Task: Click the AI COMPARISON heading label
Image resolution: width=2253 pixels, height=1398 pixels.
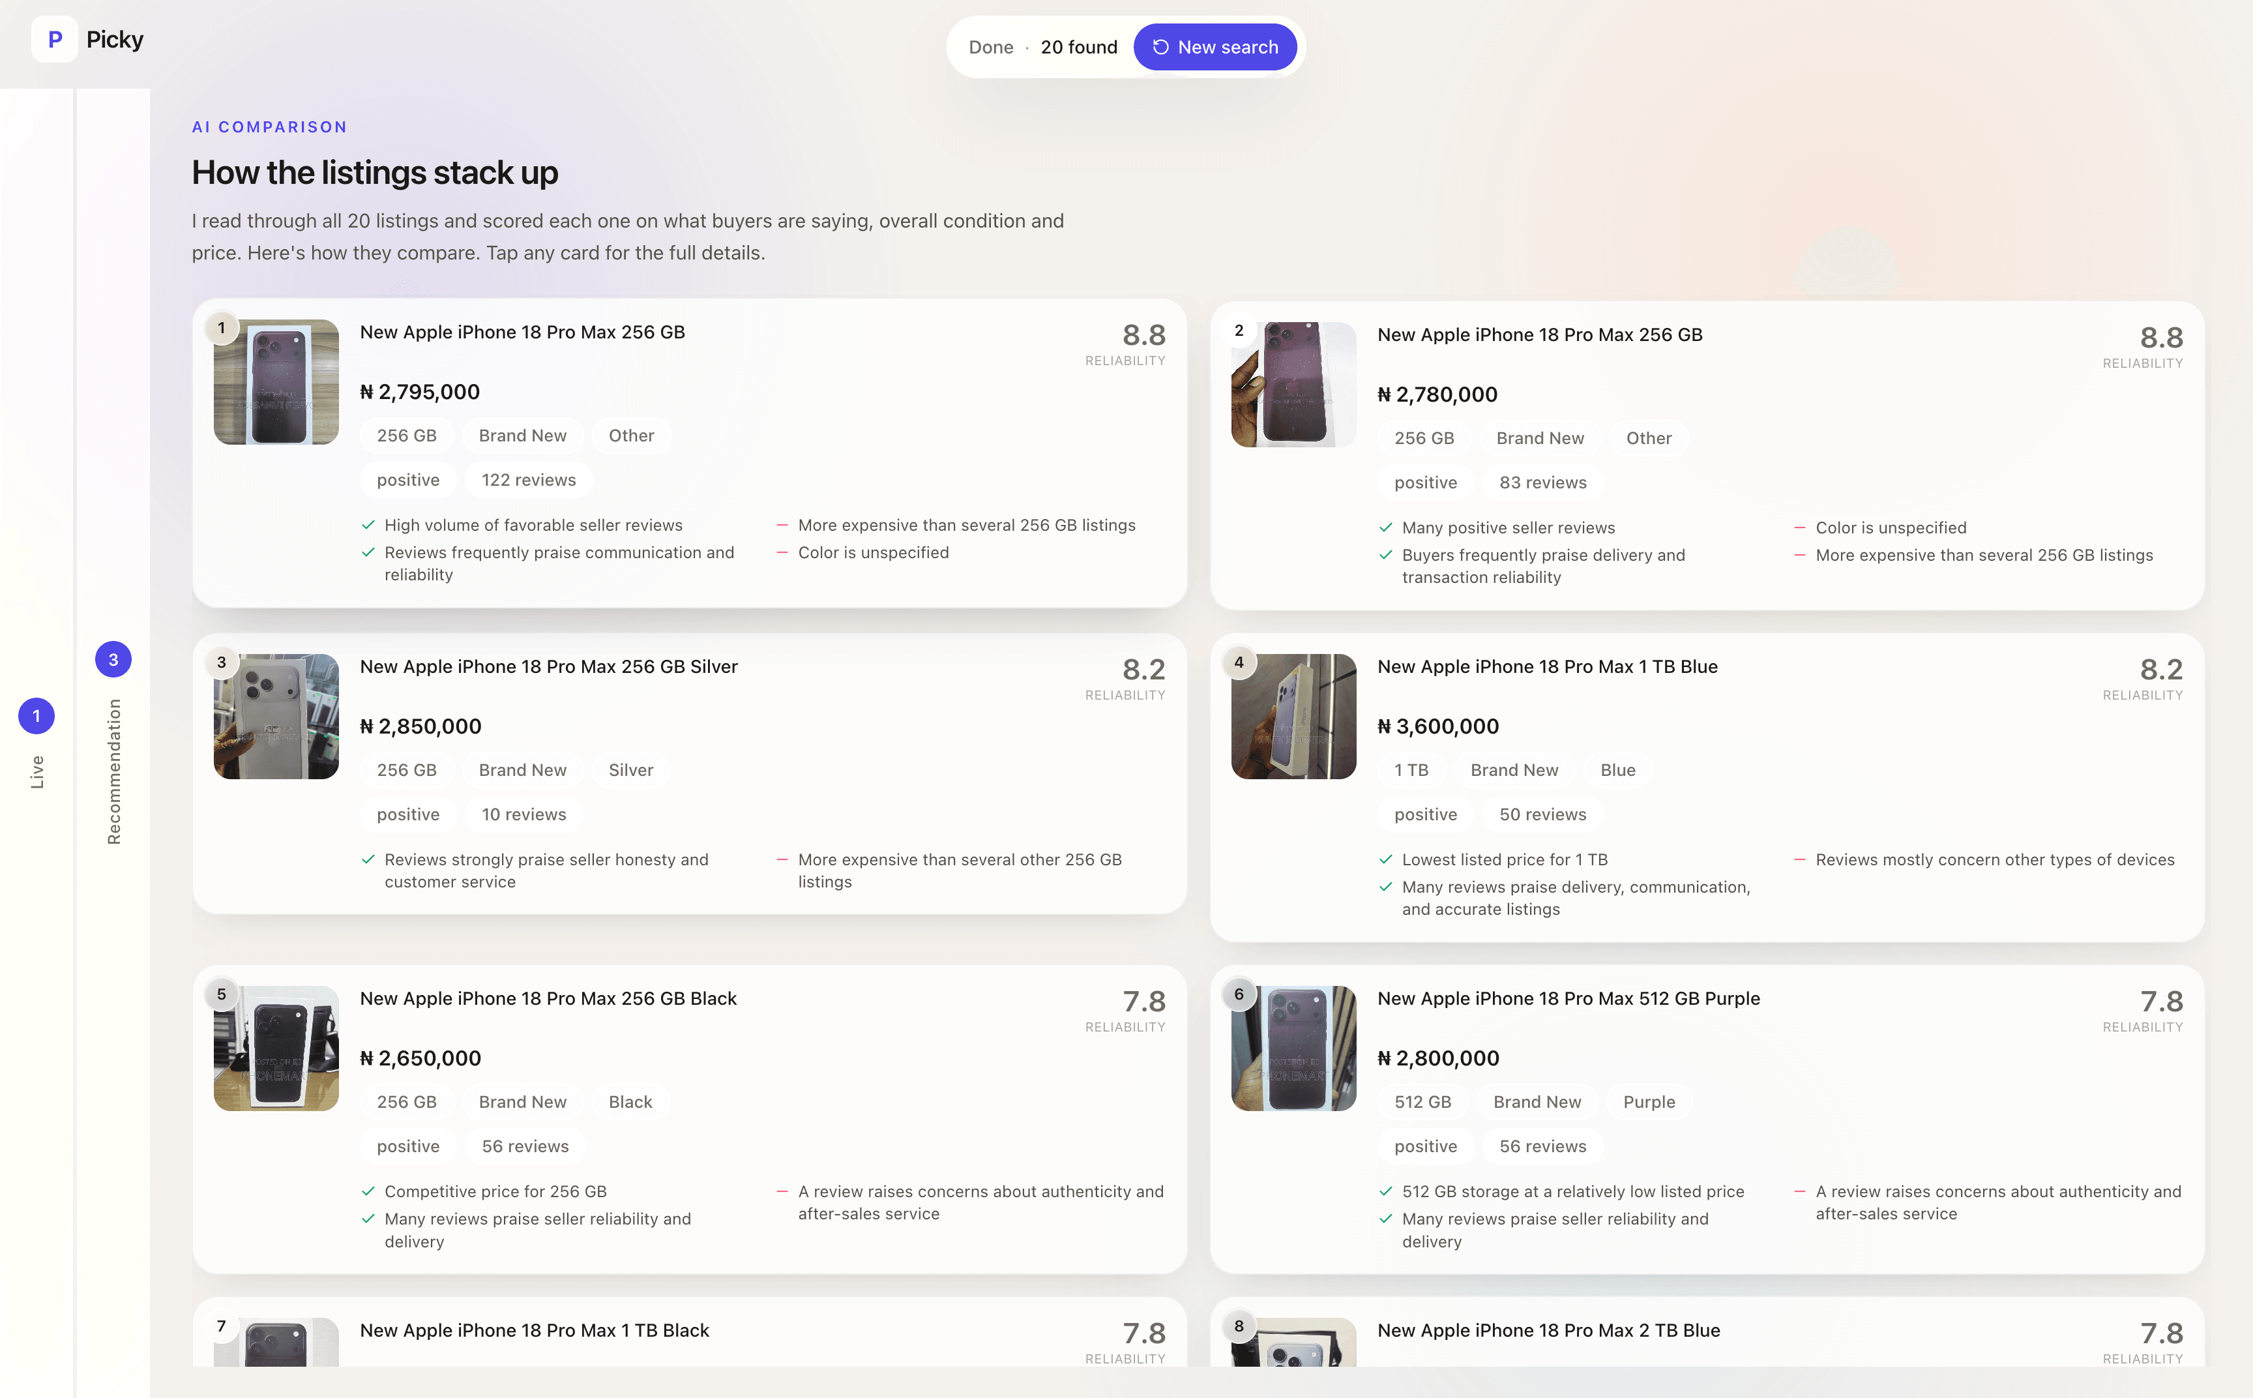Action: 269,126
